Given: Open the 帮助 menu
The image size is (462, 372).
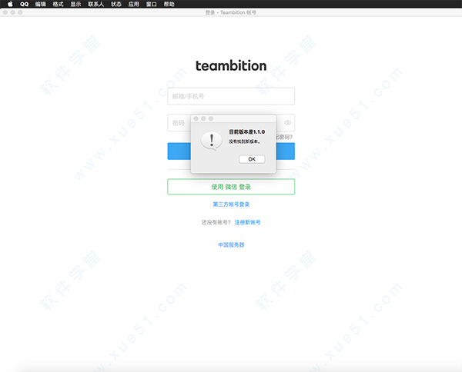Looking at the screenshot, I should click(169, 4).
